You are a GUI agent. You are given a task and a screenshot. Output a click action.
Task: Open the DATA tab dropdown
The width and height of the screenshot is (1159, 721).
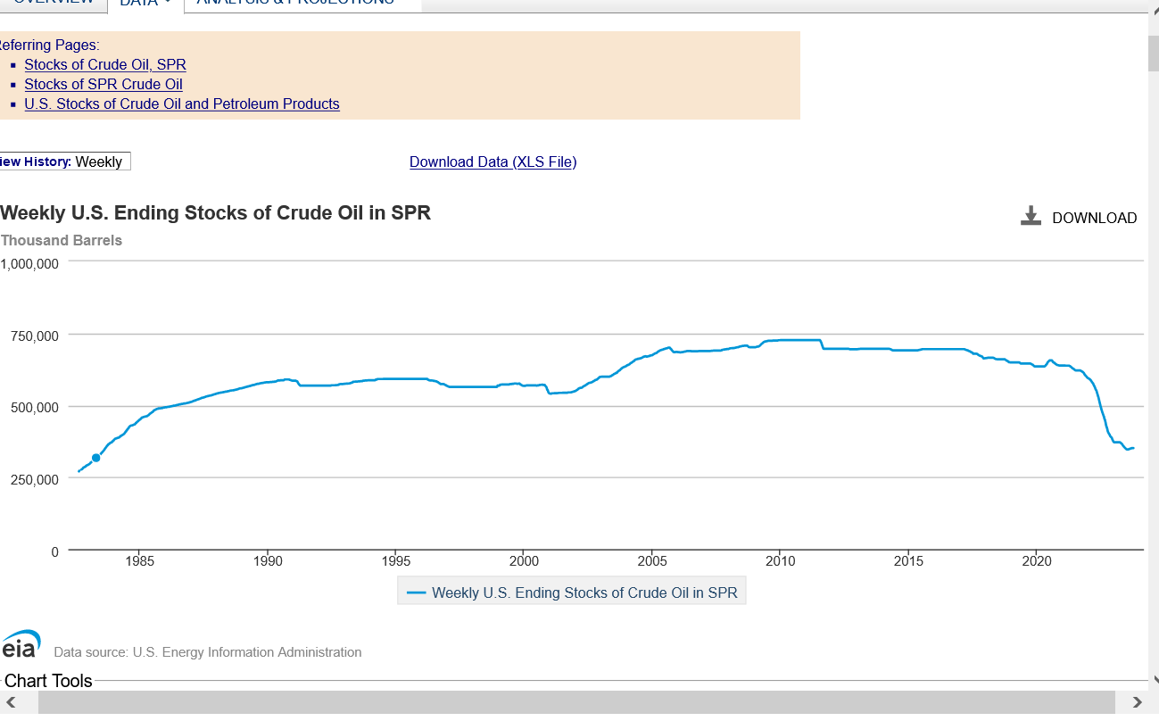tap(145, 3)
